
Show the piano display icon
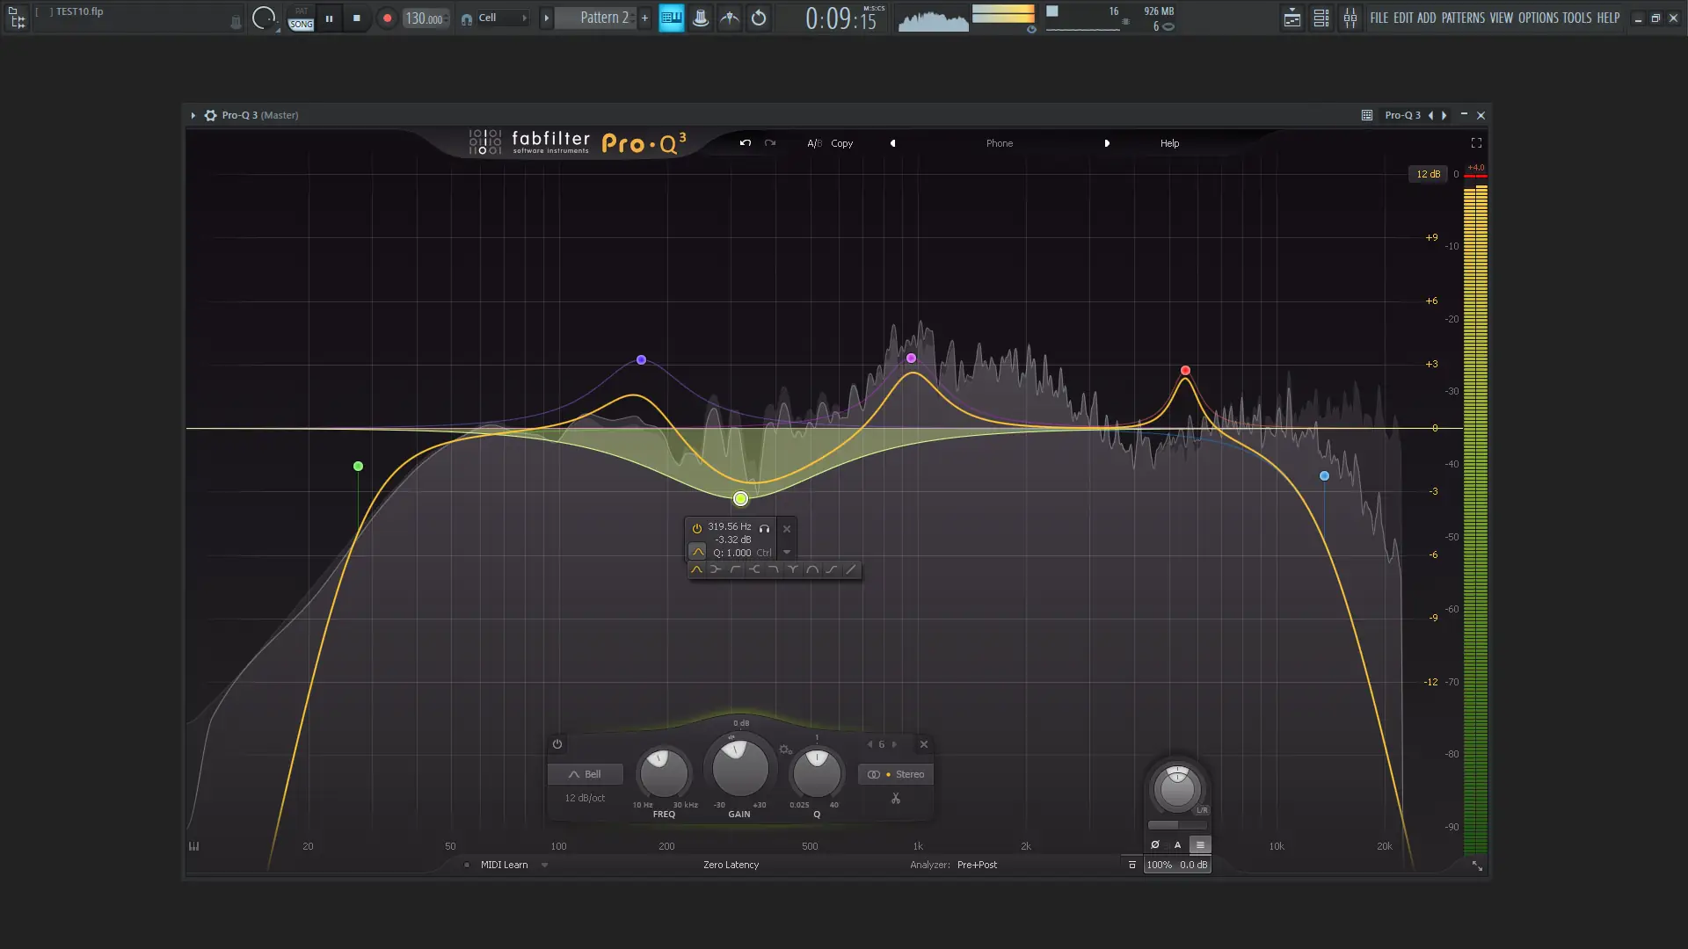coord(193,846)
